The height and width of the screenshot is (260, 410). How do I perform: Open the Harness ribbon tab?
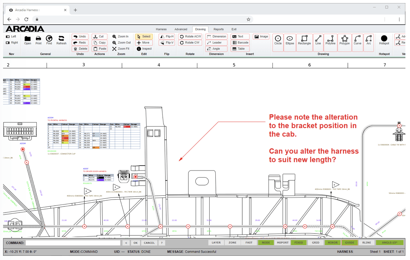[161, 29]
